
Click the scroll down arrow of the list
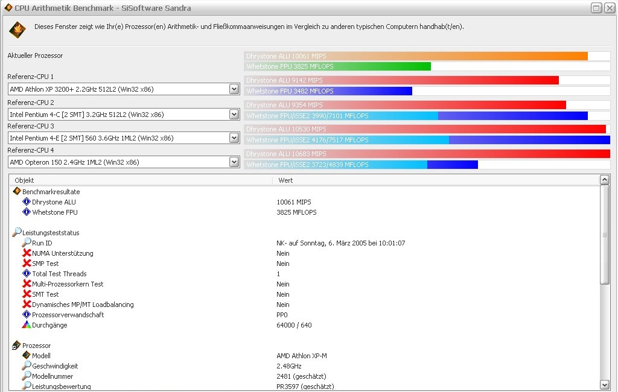[x=605, y=385]
